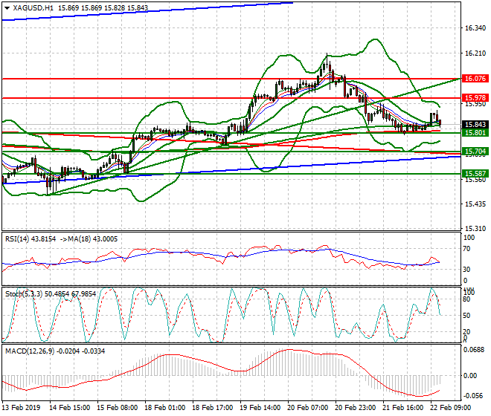
Task: Select the OHLC values 15.869 15.869 15.828 15.843
Action: (x=103, y=8)
